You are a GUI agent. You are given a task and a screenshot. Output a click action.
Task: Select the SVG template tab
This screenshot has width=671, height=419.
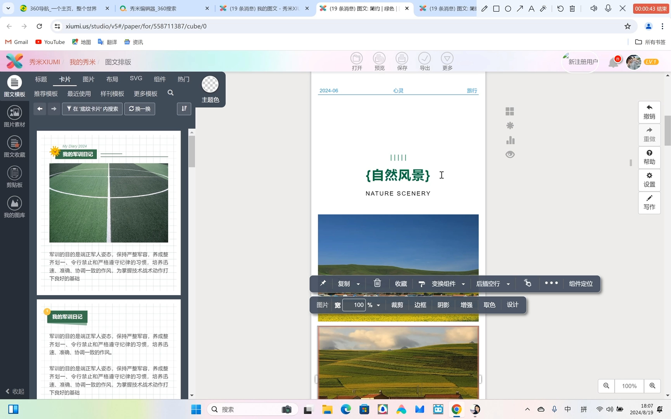tap(136, 78)
